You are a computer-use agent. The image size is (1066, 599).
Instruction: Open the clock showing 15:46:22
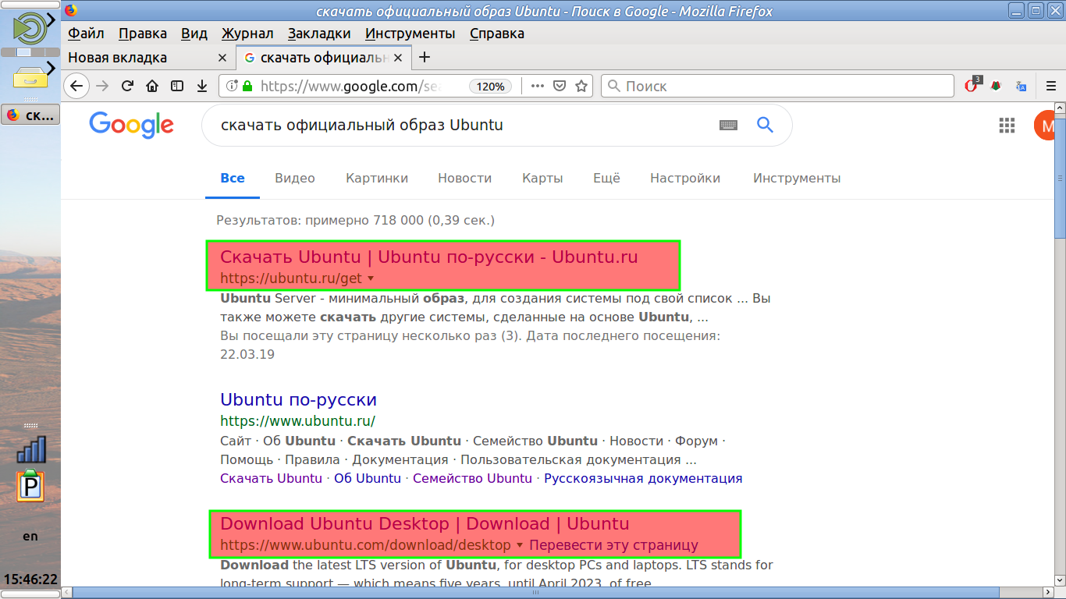(x=30, y=579)
